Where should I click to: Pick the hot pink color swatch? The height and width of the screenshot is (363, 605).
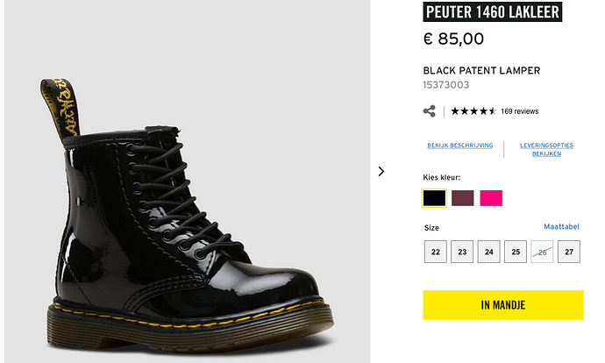point(491,198)
